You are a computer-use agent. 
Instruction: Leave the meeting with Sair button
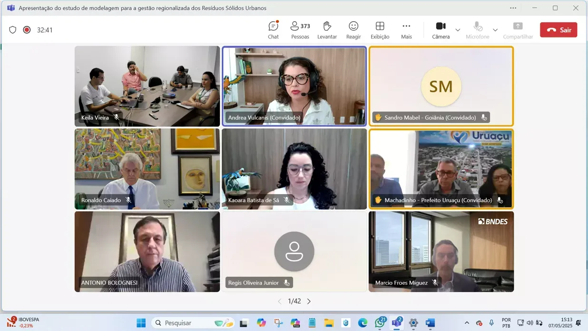[559, 30]
